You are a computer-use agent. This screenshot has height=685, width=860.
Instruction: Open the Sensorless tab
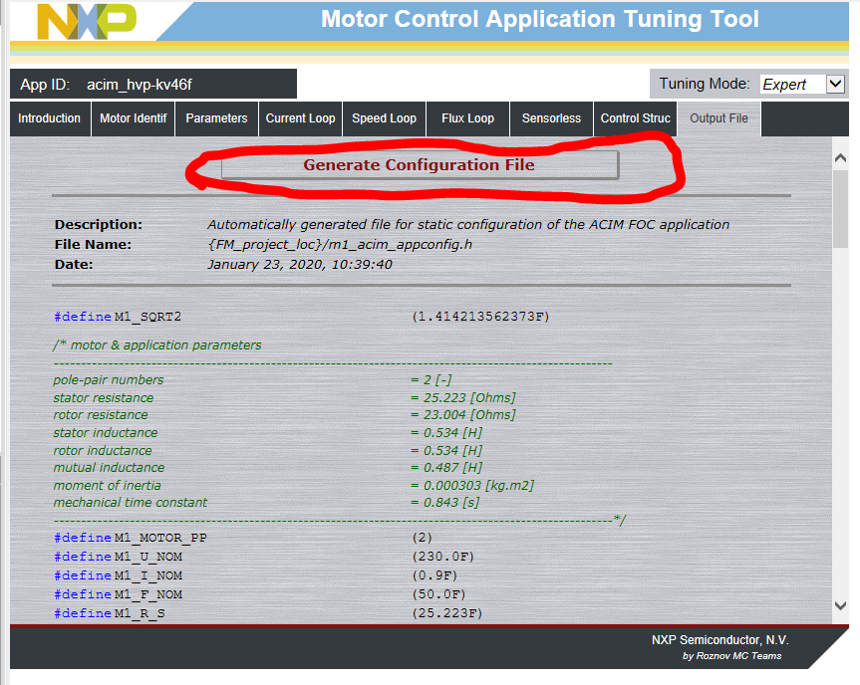click(x=552, y=118)
